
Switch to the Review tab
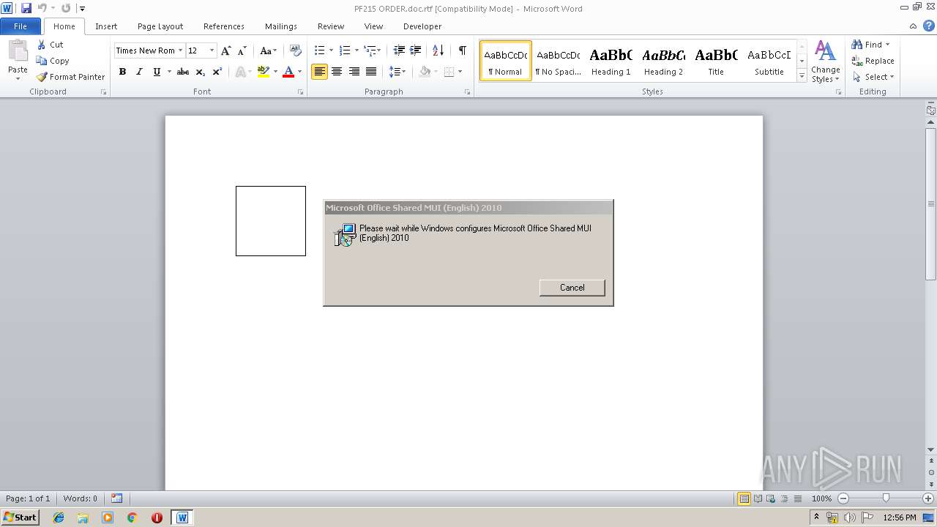(331, 26)
